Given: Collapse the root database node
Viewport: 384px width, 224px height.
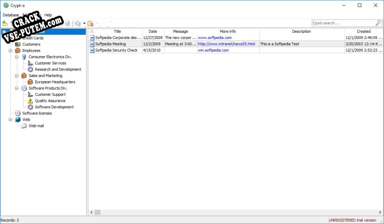Looking at the screenshot, I should tap(4, 32).
